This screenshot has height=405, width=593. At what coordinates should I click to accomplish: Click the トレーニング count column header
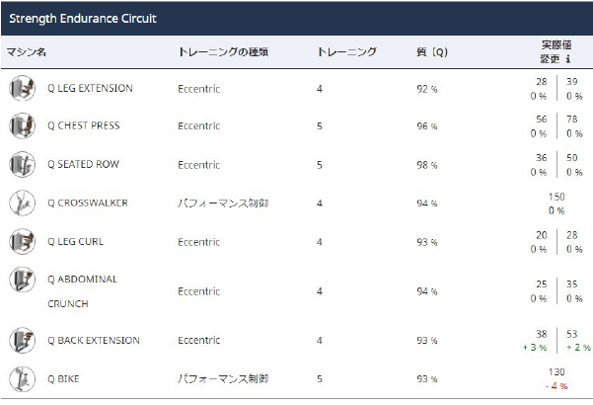point(347,52)
